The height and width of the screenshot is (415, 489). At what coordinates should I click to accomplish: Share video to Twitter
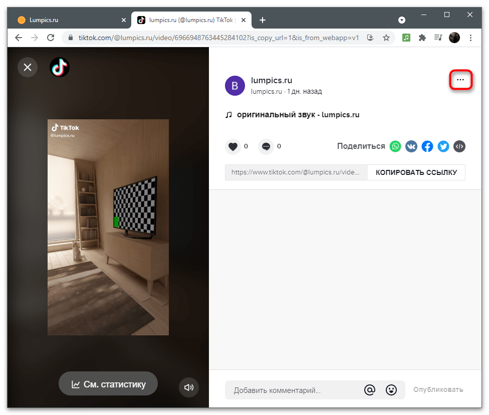(443, 146)
